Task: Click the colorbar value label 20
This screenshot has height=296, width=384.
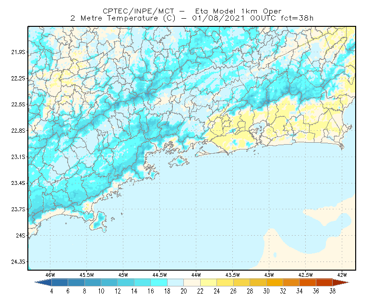Action: coord(184,291)
